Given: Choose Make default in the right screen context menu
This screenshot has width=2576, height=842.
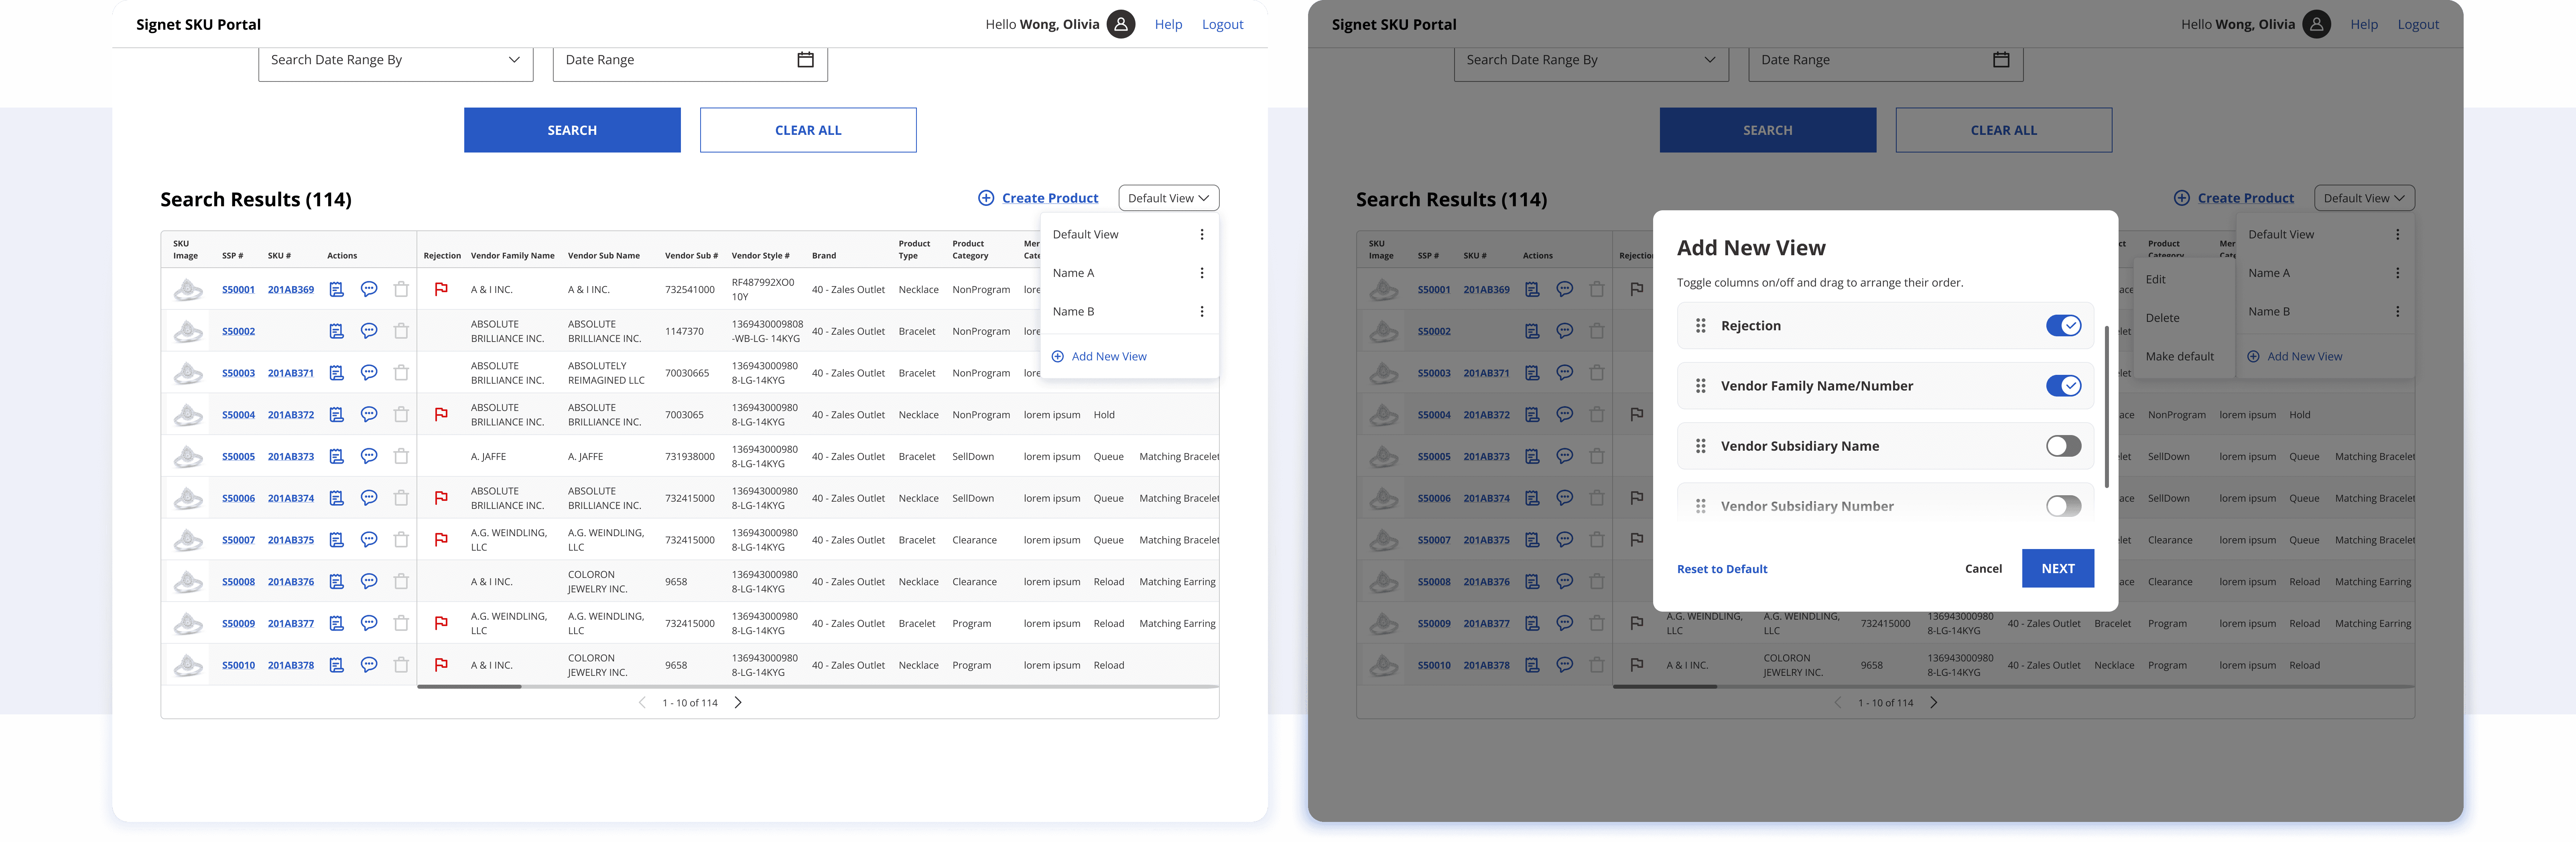Looking at the screenshot, I should click(2180, 357).
